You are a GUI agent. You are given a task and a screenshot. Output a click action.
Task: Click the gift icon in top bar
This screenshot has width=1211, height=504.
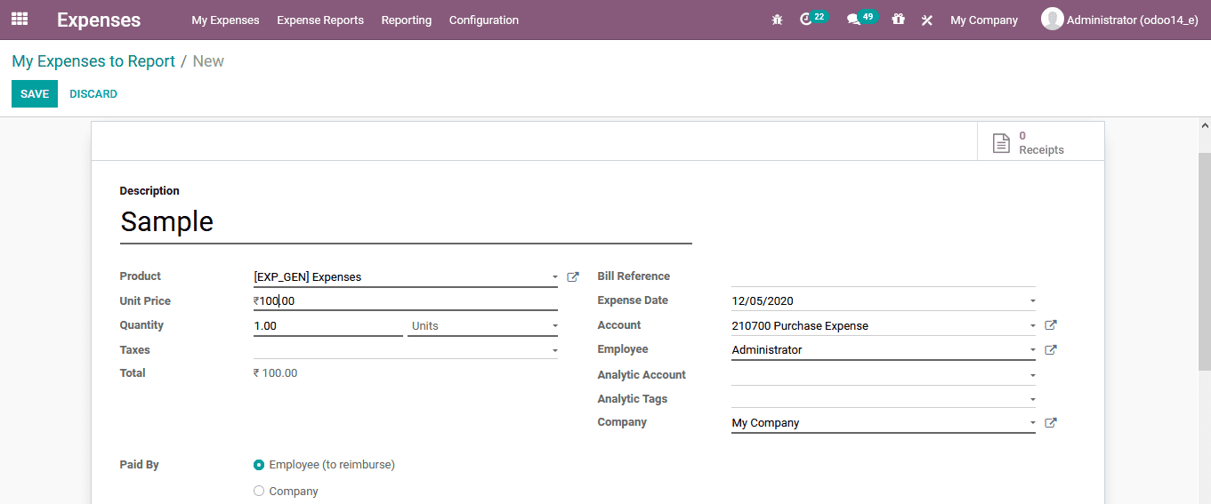point(898,20)
